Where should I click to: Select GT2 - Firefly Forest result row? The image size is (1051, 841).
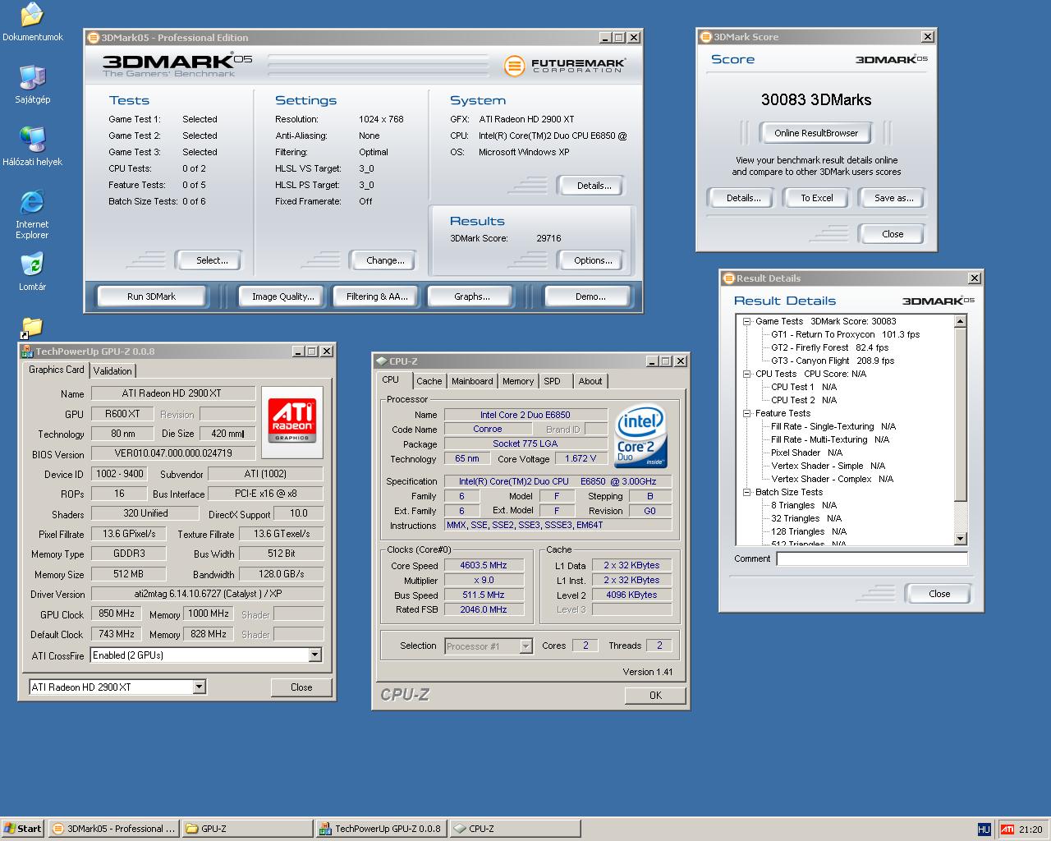(829, 347)
